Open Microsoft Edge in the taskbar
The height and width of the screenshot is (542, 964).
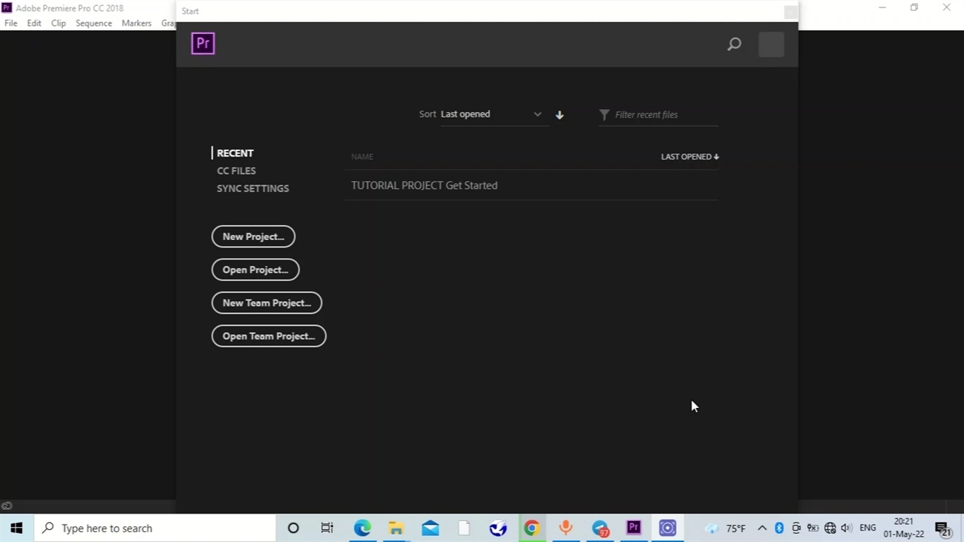pyautogui.click(x=362, y=528)
